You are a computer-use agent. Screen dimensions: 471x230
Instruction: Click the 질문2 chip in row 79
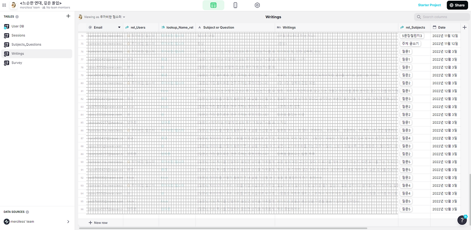click(406, 75)
